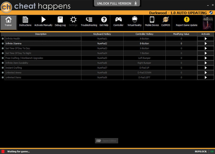Toggle status dot for Unlimited Ammo

tap(3, 73)
